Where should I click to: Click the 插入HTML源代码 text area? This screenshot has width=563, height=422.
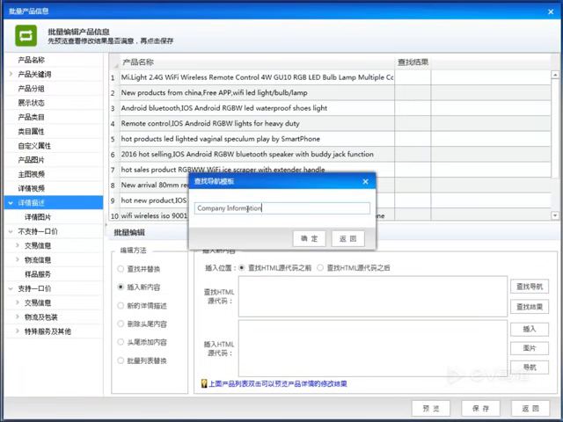coord(373,348)
